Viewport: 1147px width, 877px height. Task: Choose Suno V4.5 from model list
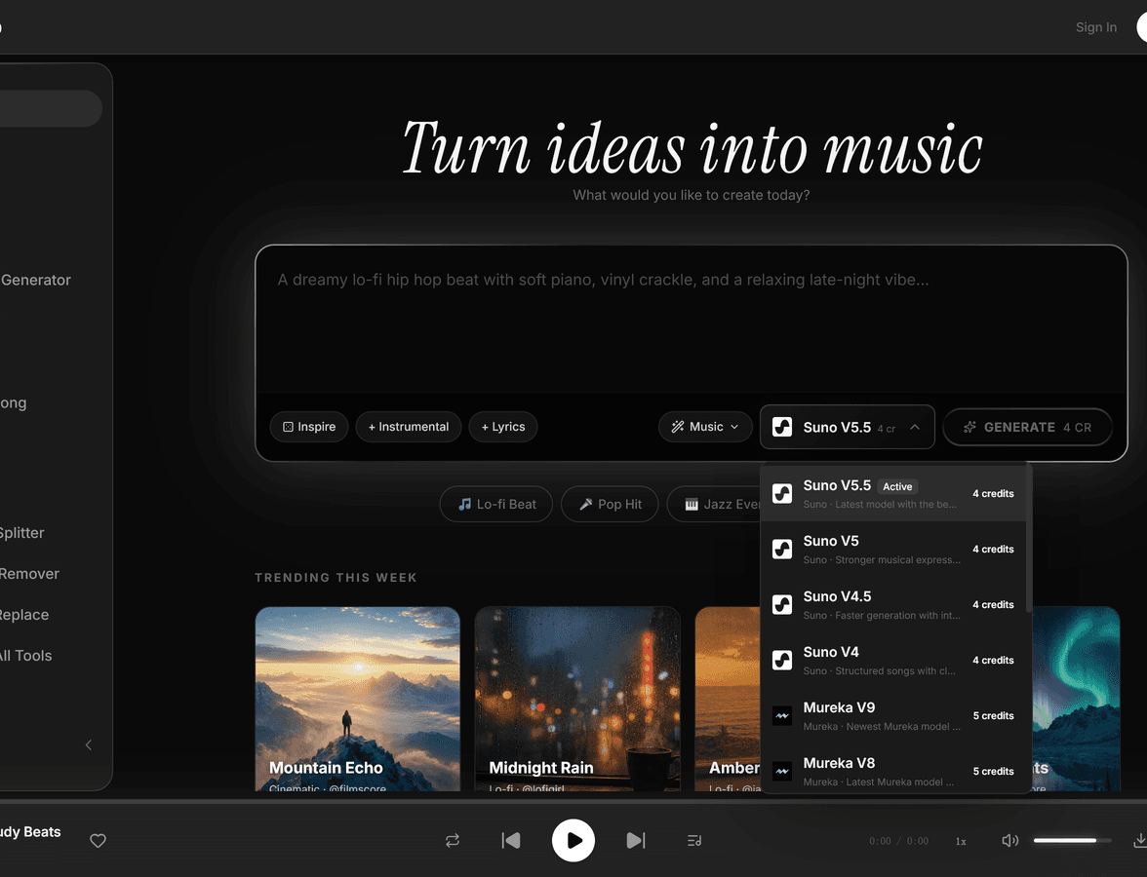(893, 605)
